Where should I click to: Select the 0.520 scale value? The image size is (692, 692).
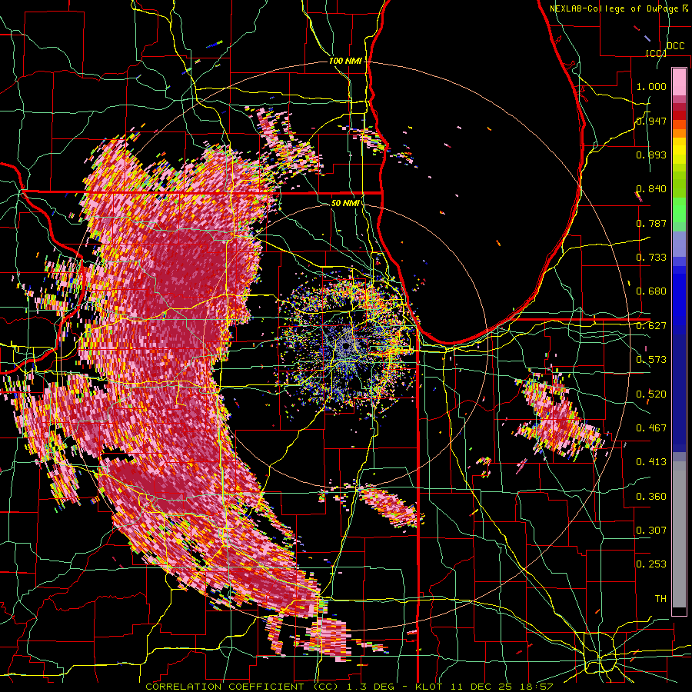pyautogui.click(x=651, y=394)
